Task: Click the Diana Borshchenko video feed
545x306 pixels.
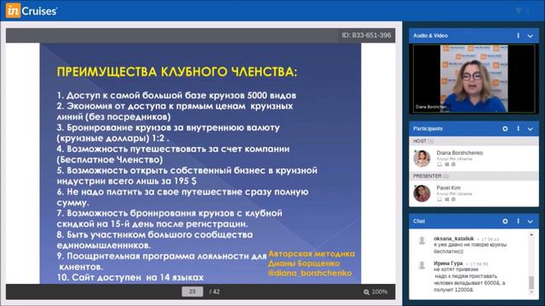Action: tap(473, 78)
